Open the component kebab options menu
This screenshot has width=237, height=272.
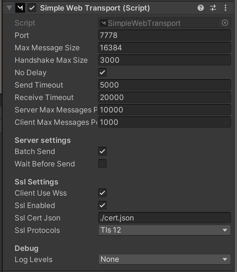[226, 8]
